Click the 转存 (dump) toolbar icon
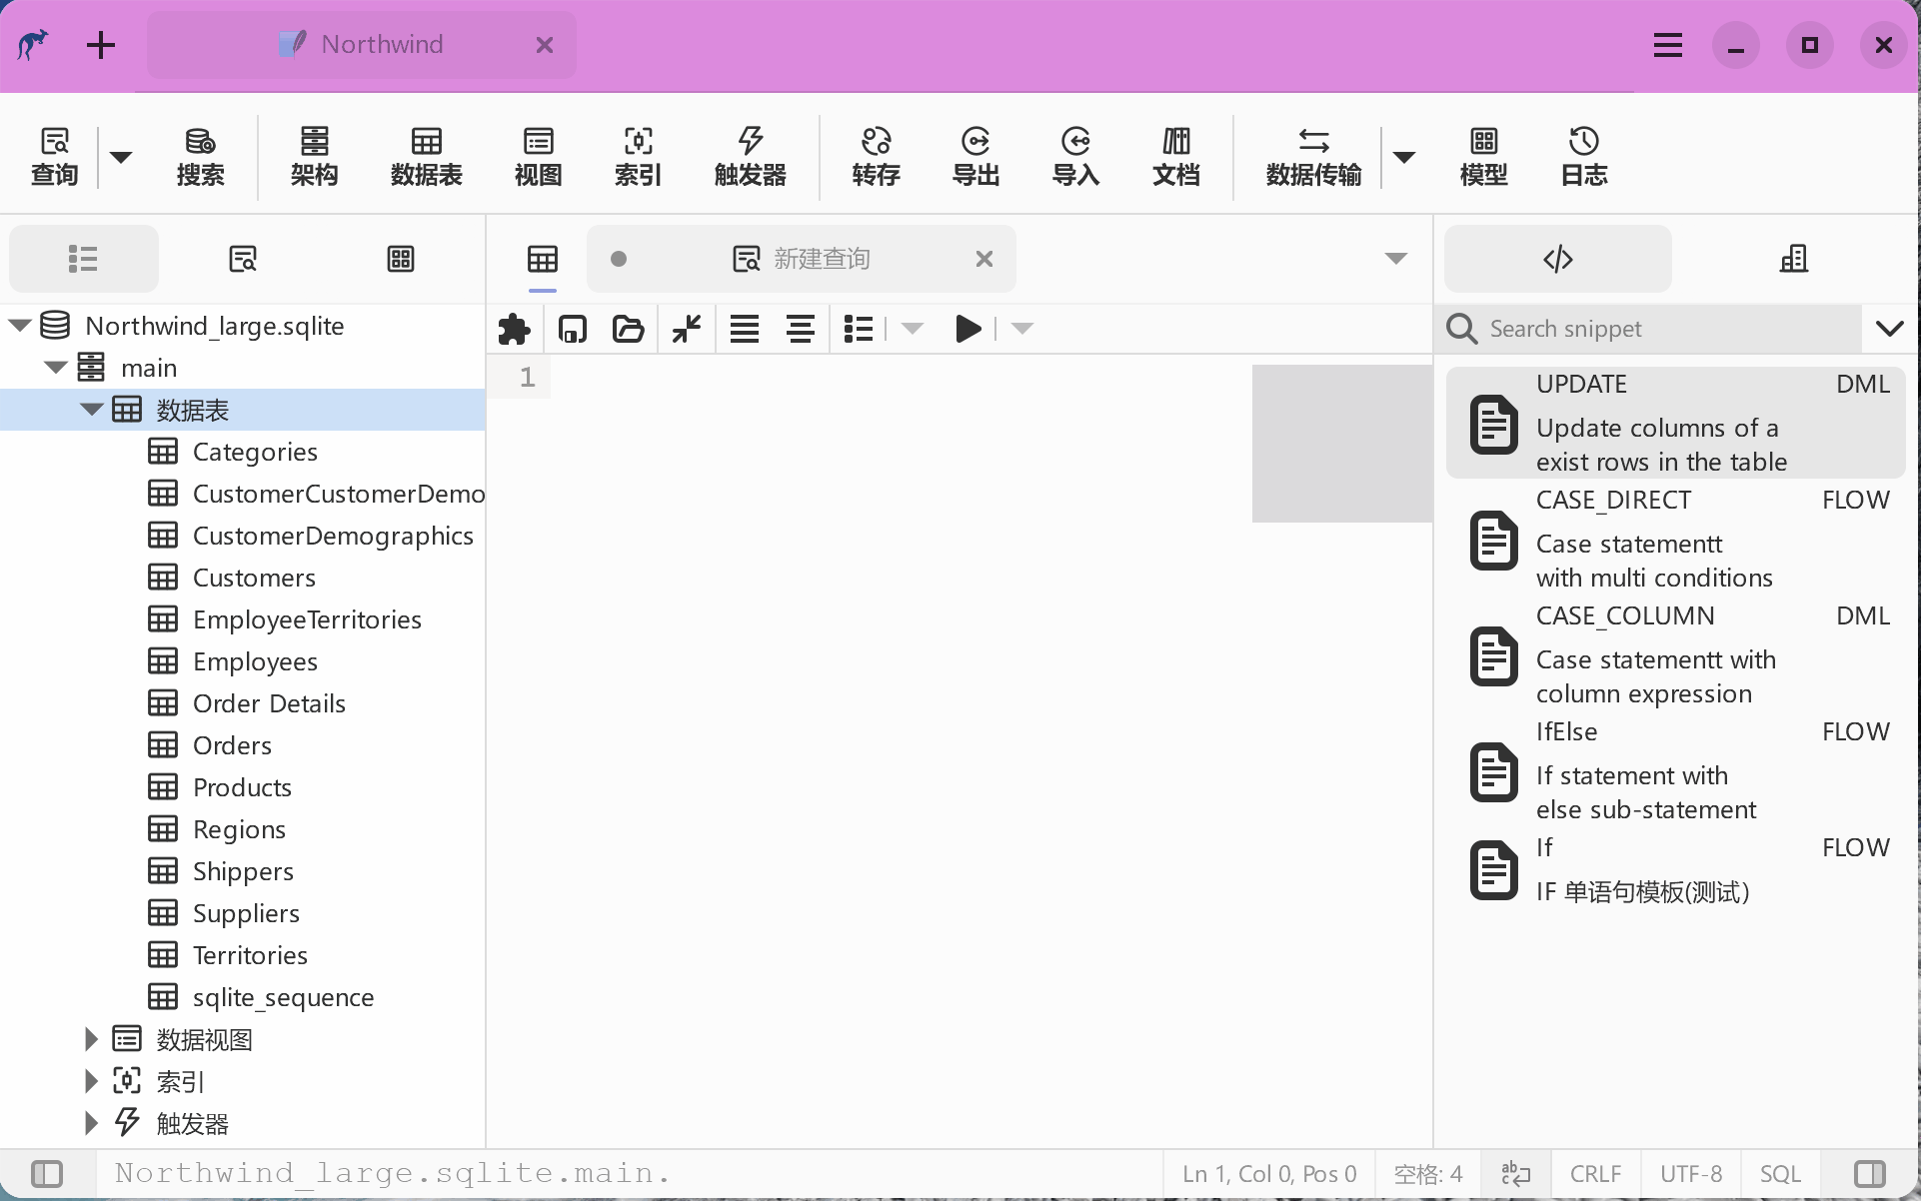 point(876,156)
